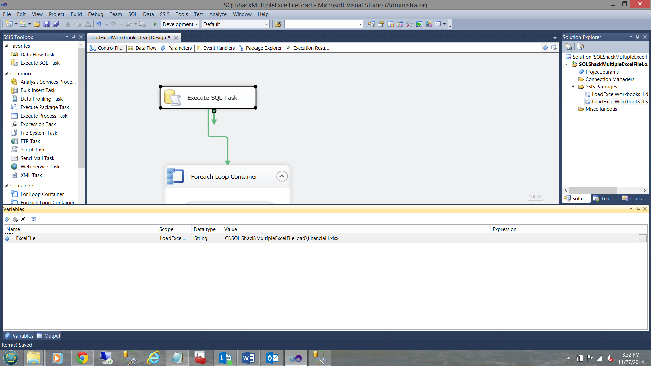Image resolution: width=651 pixels, height=366 pixels.
Task: Click the Delete Variable X icon
Action: coord(23,219)
